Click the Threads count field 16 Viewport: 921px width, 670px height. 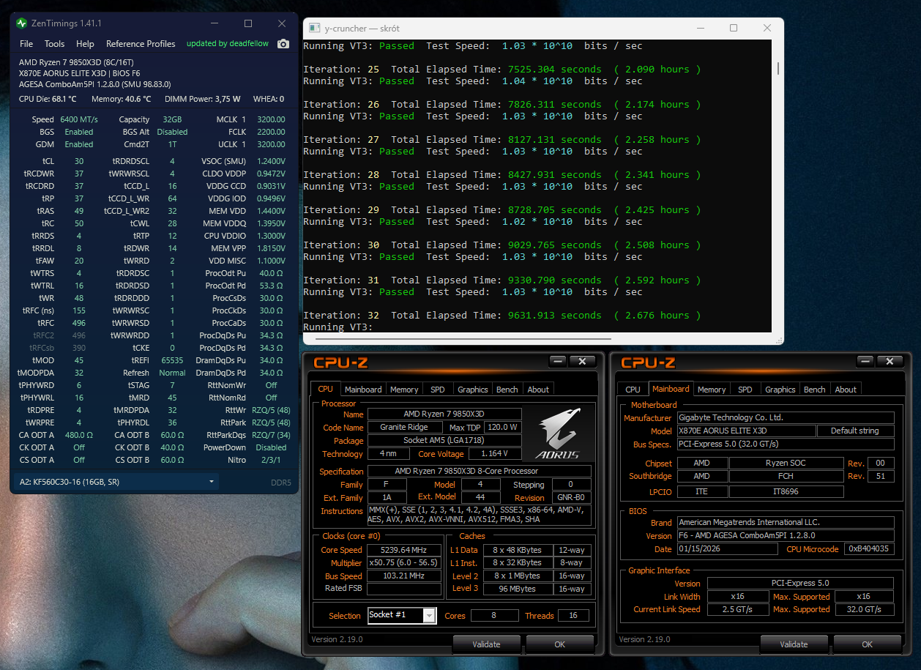573,615
